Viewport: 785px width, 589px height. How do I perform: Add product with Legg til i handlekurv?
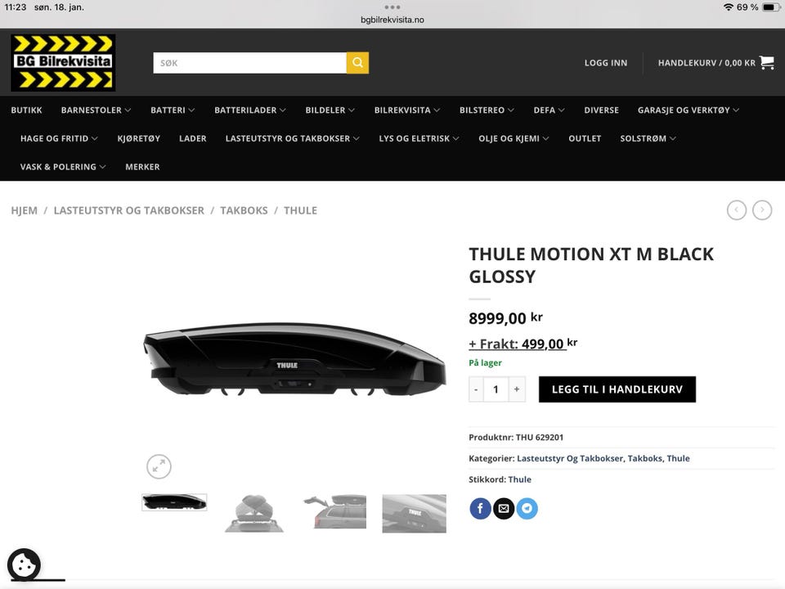click(x=617, y=389)
